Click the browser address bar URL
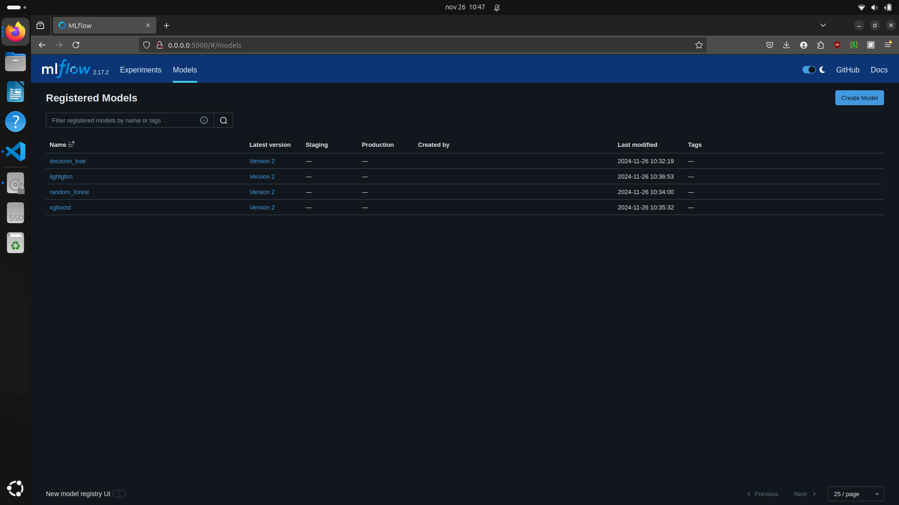This screenshot has height=505, width=899. click(205, 45)
